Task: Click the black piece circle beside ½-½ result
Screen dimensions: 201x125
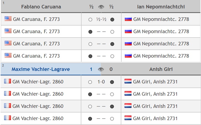Action: point(112,20)
